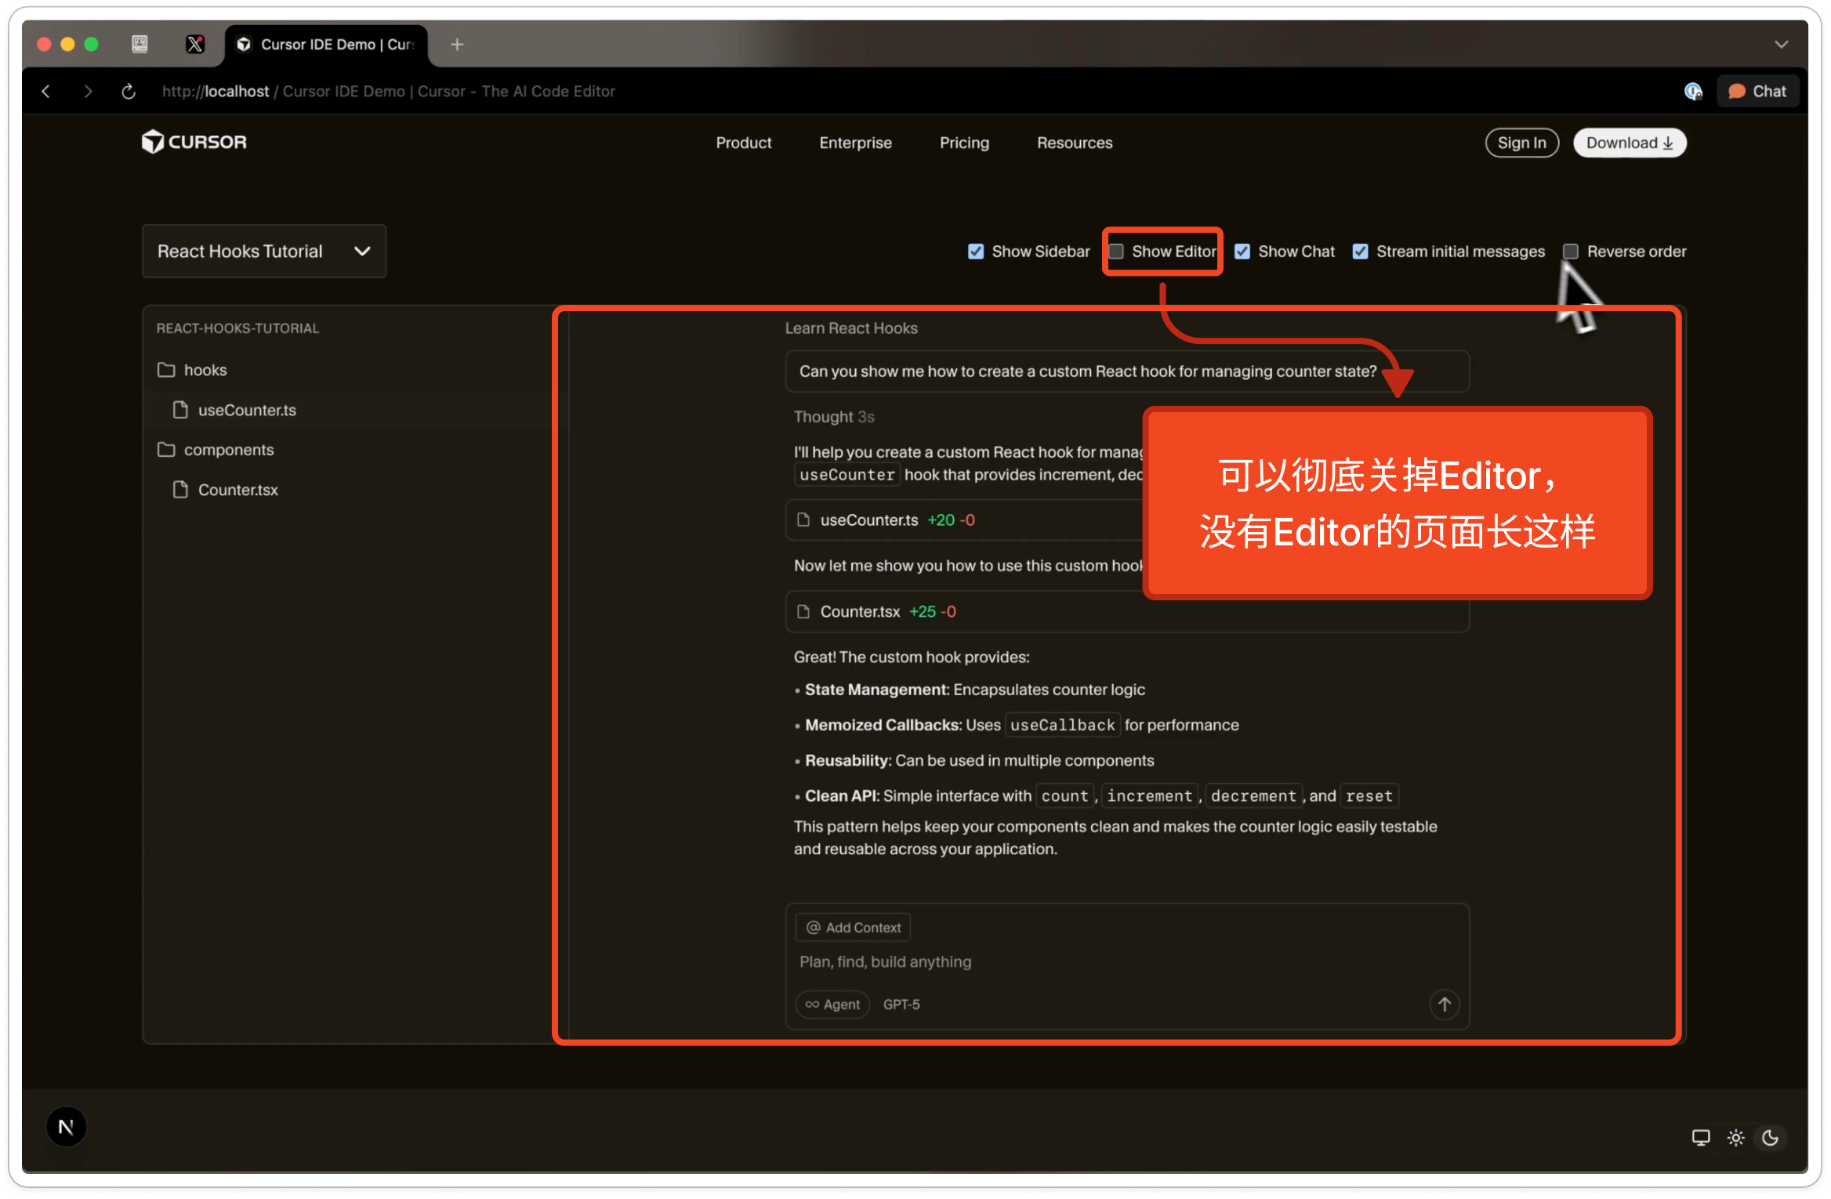Expand the Thought 3s section
Viewport: 1831px width, 1199px height.
[x=833, y=417]
